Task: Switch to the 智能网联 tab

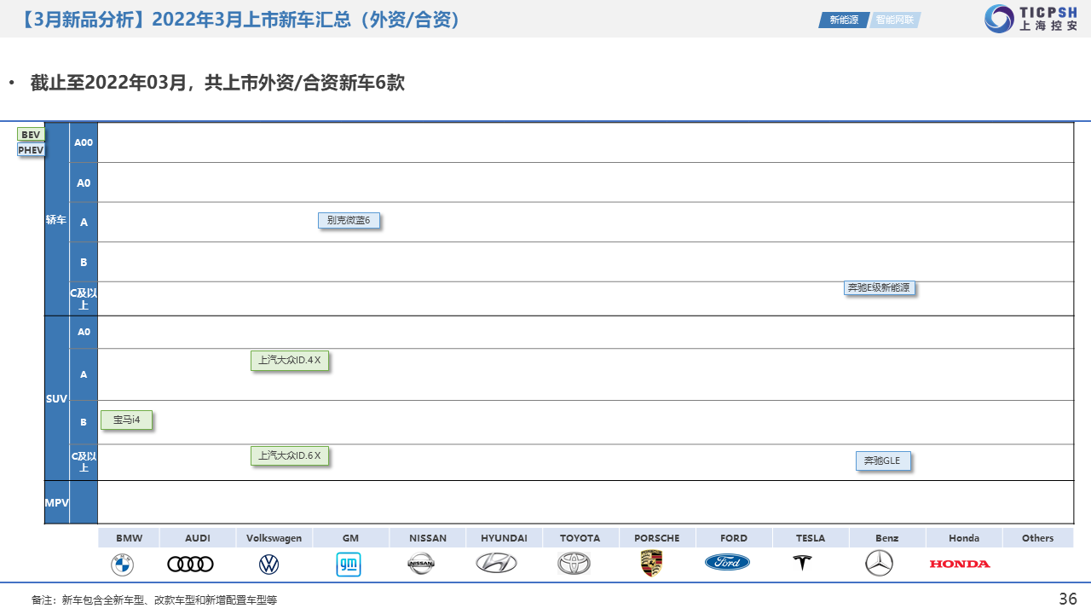Action: point(894,20)
